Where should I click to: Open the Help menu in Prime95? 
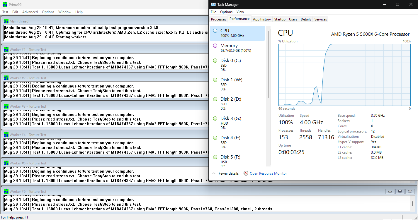pyautogui.click(x=79, y=12)
